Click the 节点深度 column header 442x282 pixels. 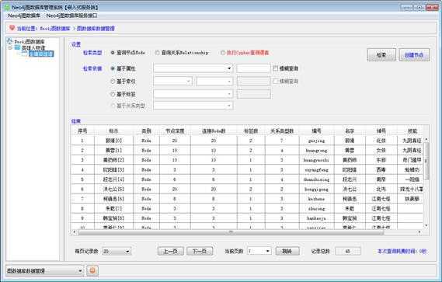point(175,131)
